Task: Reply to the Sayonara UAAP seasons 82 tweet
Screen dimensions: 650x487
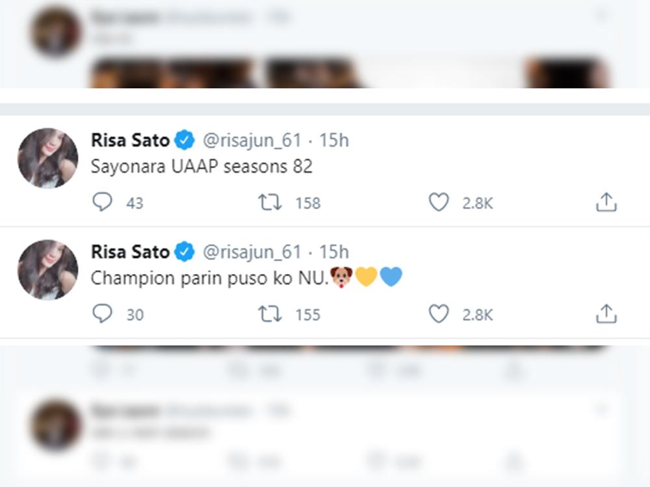Action: tap(102, 203)
